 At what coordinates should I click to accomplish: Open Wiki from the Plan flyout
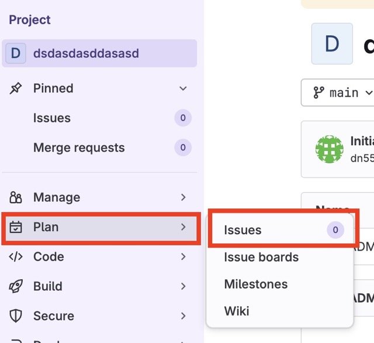(237, 311)
